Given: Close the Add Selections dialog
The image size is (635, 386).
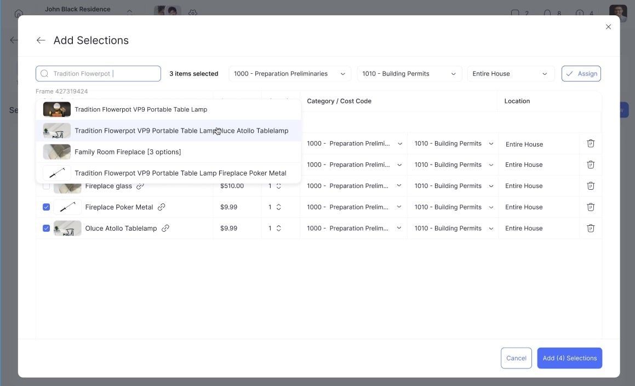Looking at the screenshot, I should 608,27.
